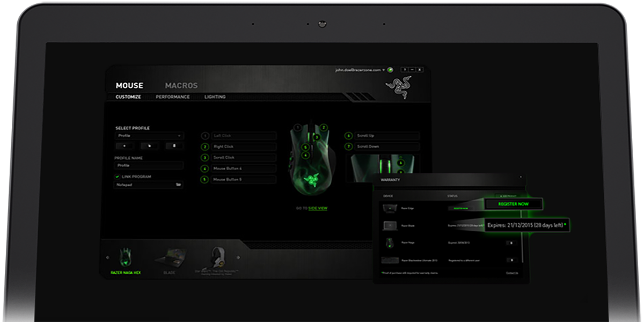Open the Performance sub-tab
The height and width of the screenshot is (322, 644).
(172, 97)
